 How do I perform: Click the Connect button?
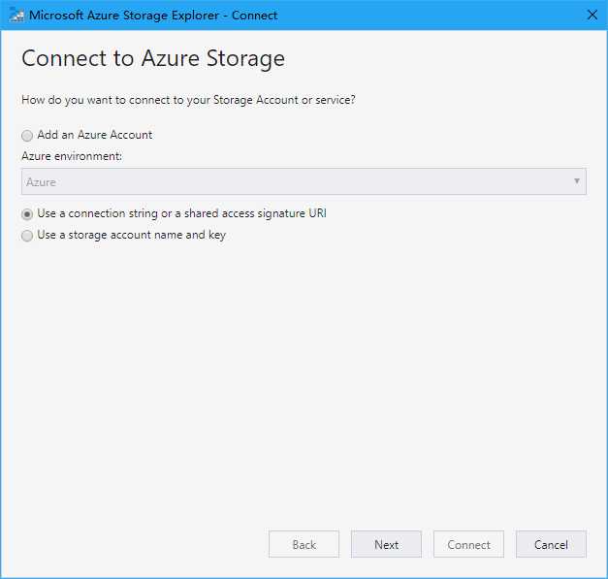468,544
